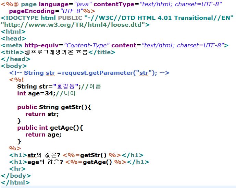This screenshot has height=188, width=236.
Task: Click the return str; statement
Action: pyautogui.click(x=42, y=114)
